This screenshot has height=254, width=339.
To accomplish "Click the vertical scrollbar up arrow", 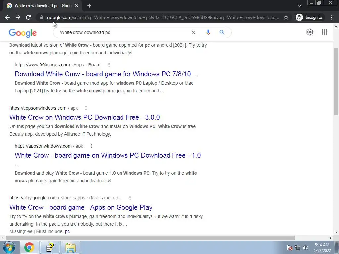I will (336, 26).
